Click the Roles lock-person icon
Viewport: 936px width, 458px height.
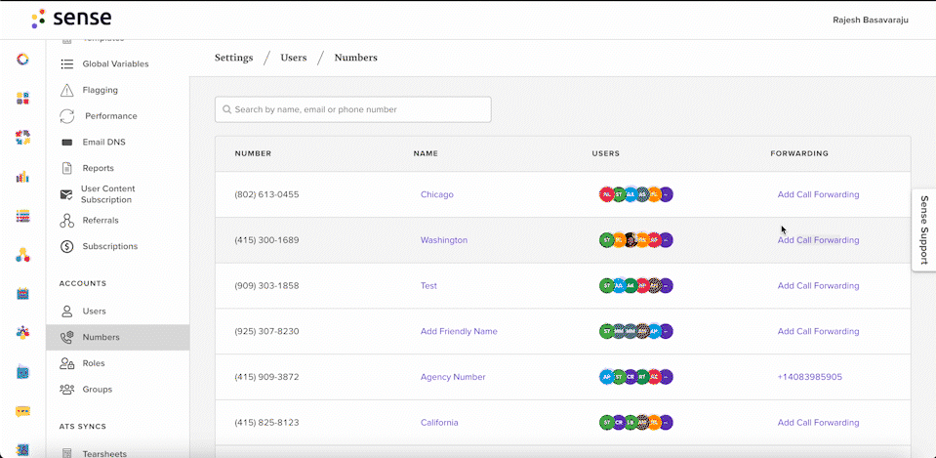pyautogui.click(x=66, y=363)
